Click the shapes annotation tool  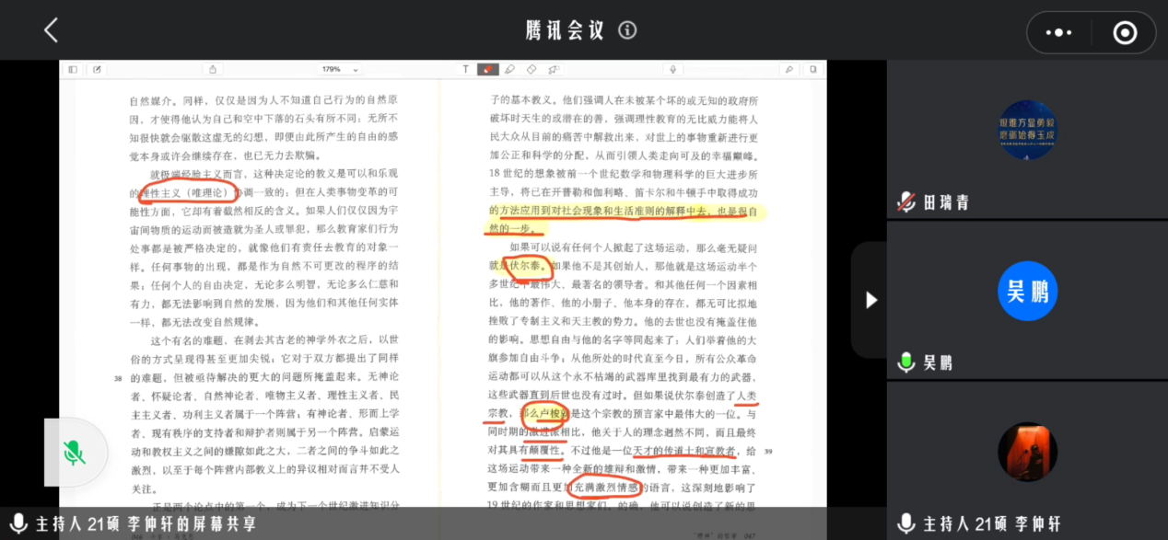tap(553, 69)
